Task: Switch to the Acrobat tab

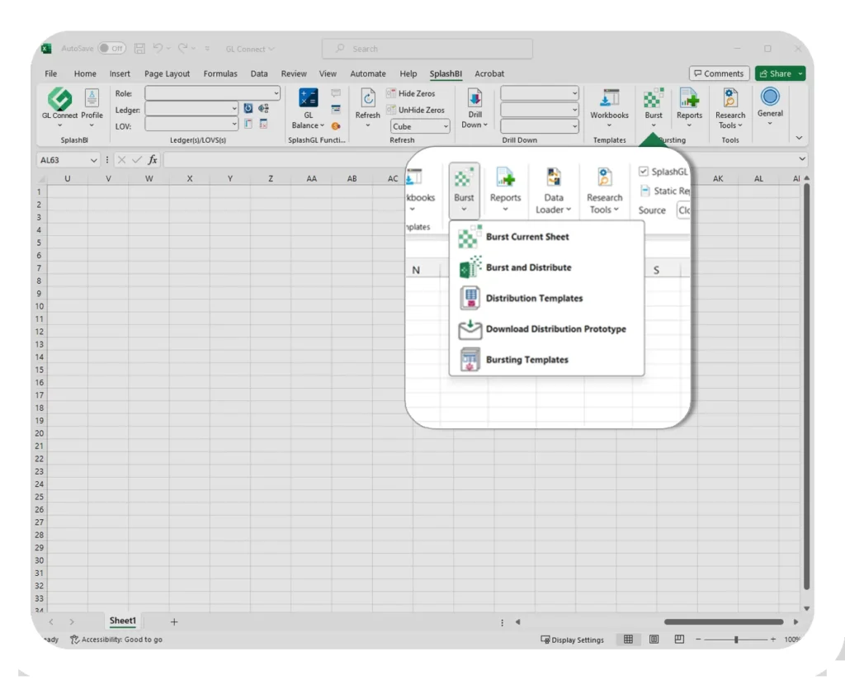Action: pos(489,73)
